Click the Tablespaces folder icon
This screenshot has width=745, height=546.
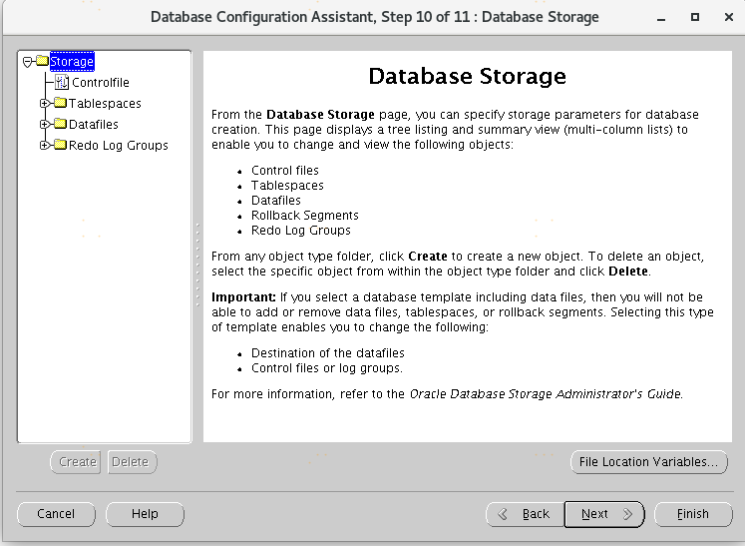[60, 104]
